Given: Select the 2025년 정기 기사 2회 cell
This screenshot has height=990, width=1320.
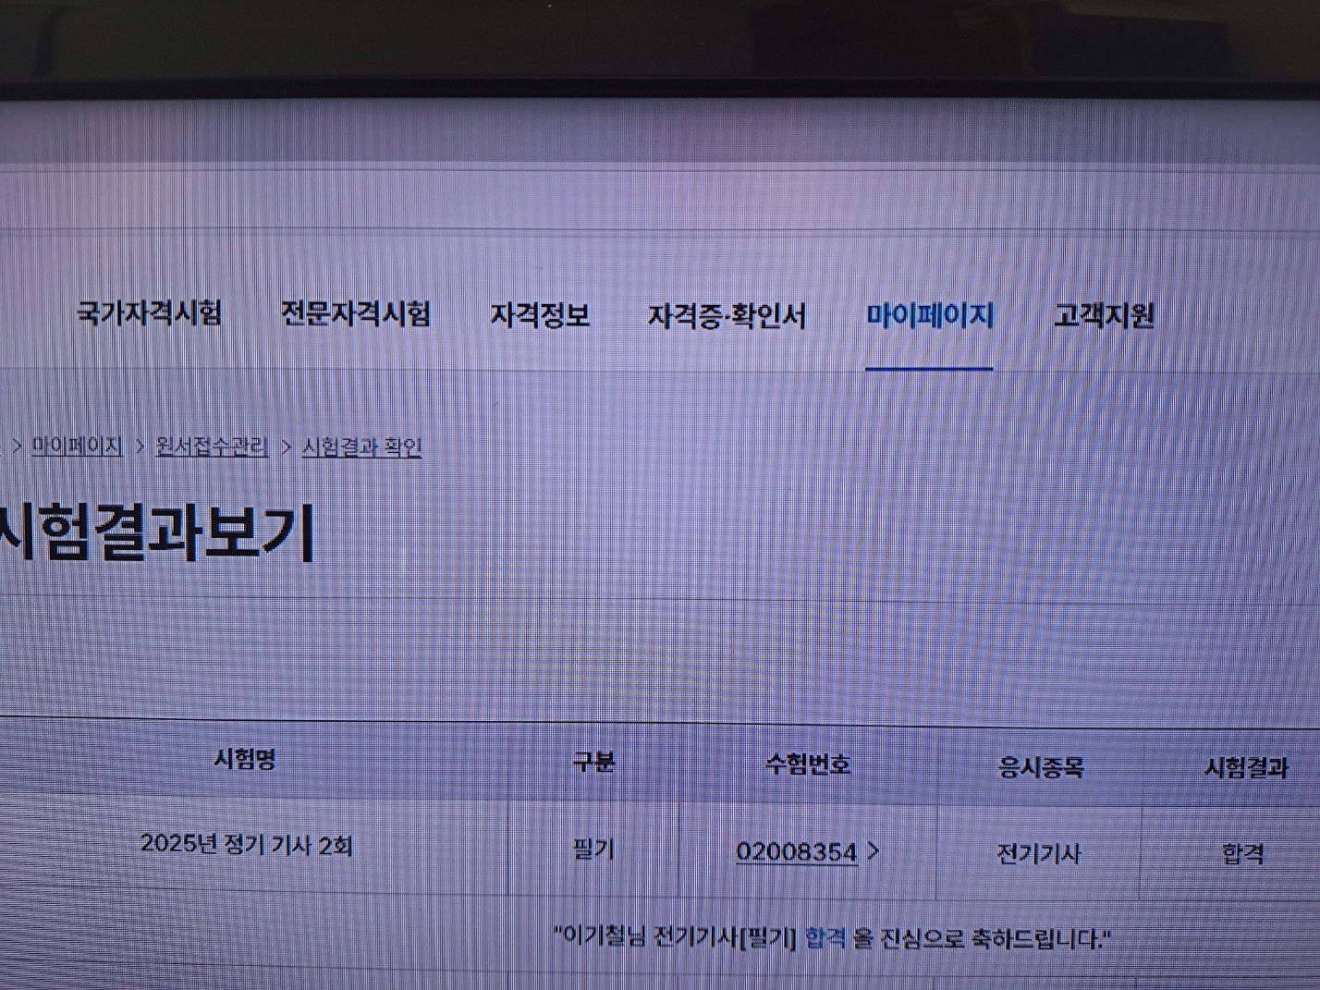Looking at the screenshot, I should coord(246,844).
